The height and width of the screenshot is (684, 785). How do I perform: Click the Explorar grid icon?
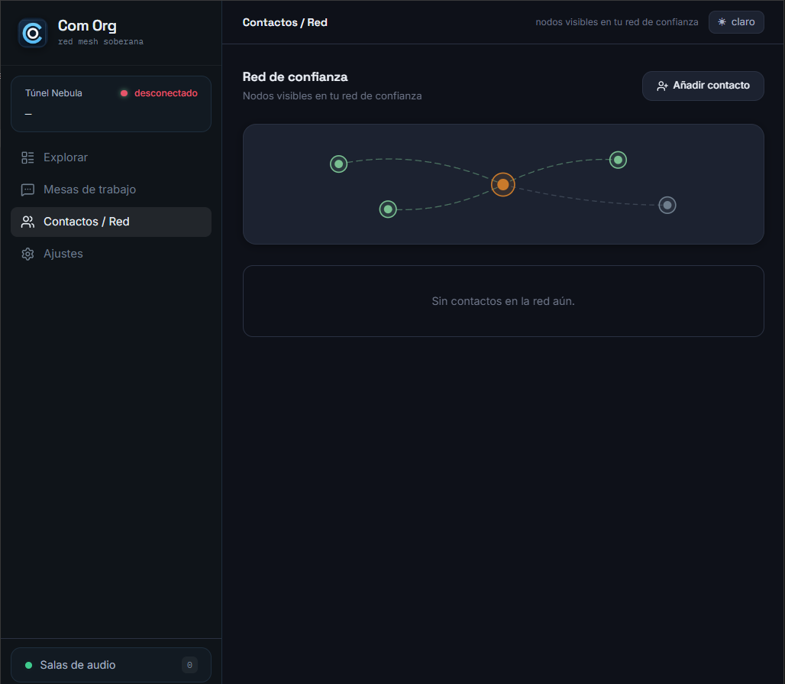point(27,157)
